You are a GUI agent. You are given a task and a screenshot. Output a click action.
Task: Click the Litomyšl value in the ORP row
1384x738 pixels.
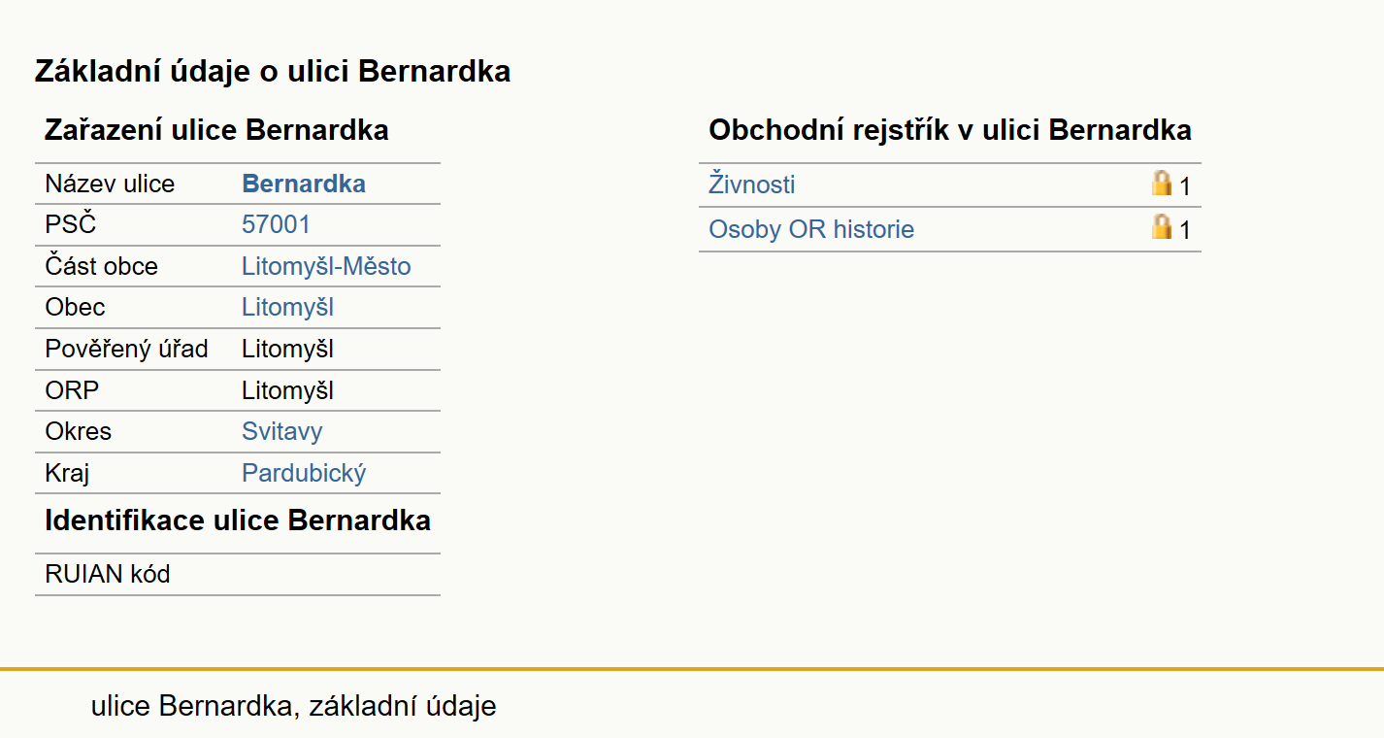[287, 390]
